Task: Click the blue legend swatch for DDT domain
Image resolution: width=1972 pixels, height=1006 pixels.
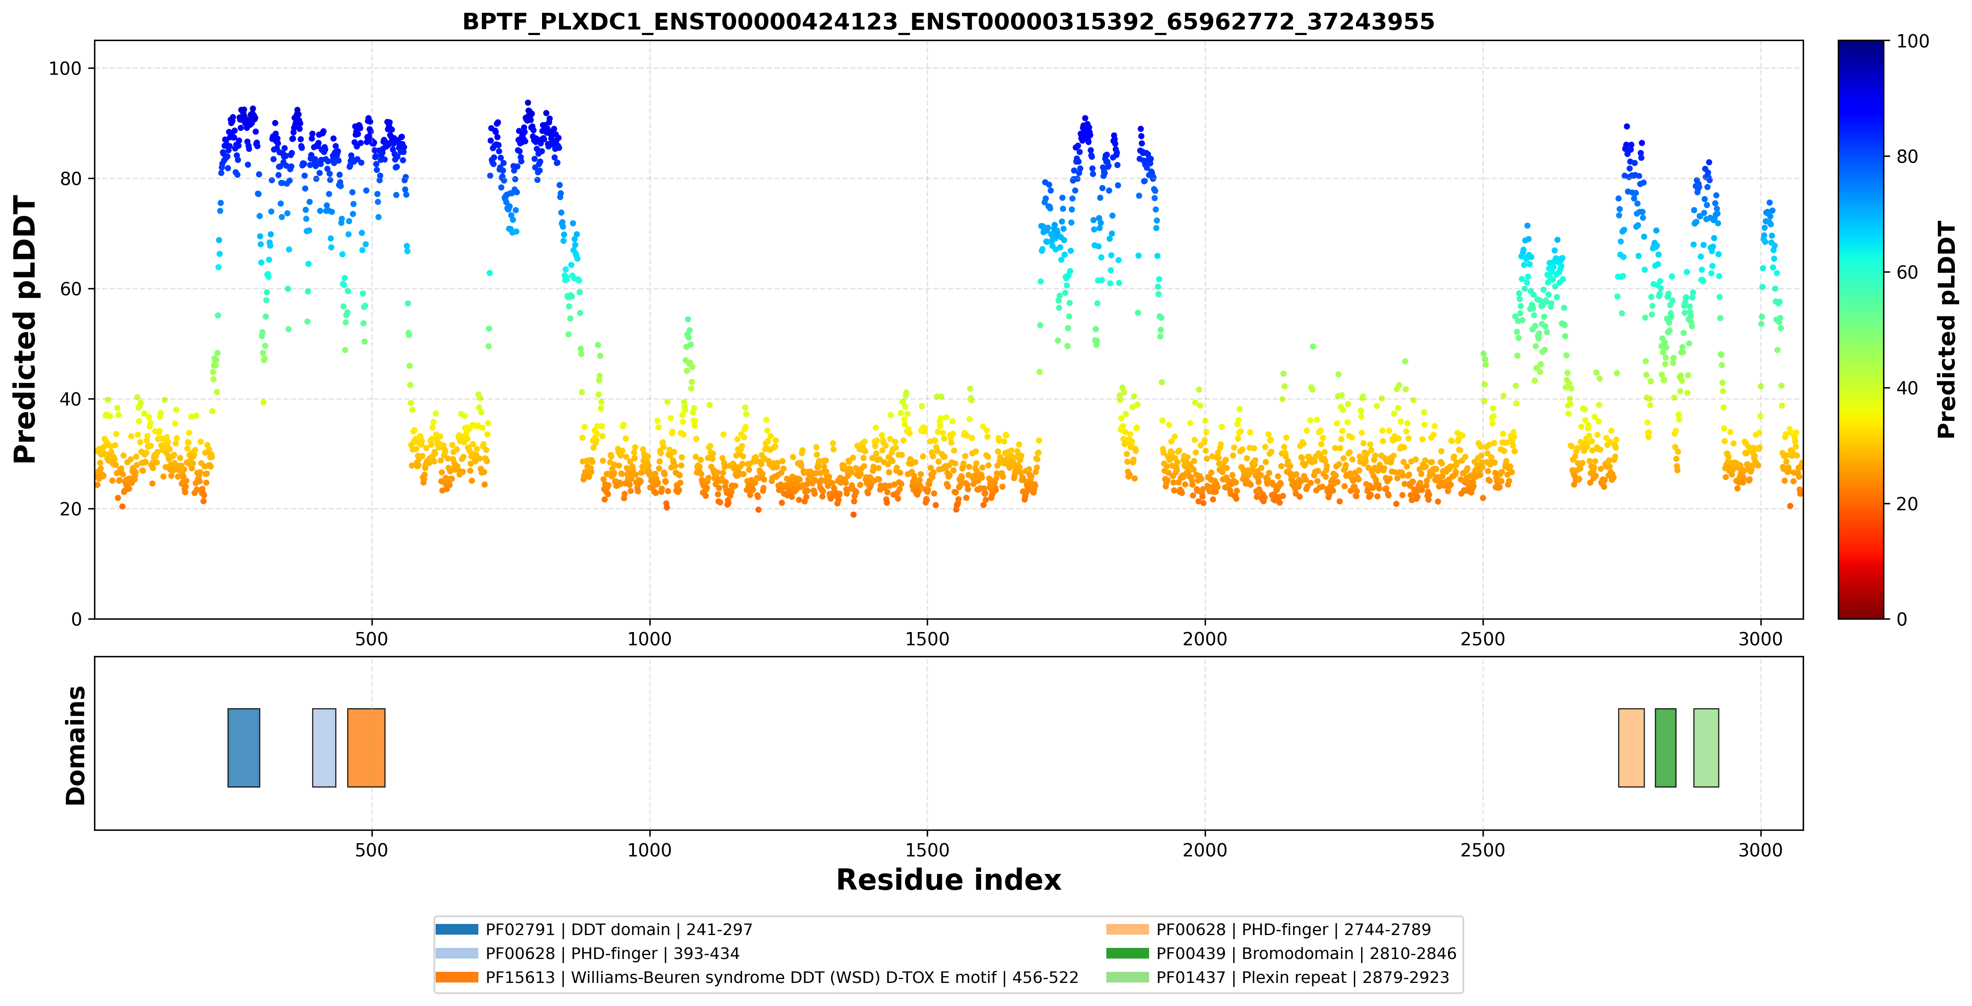Action: (x=457, y=930)
